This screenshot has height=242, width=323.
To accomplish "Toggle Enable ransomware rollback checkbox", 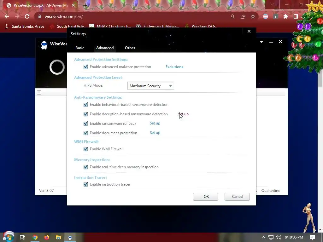I will (86, 124).
